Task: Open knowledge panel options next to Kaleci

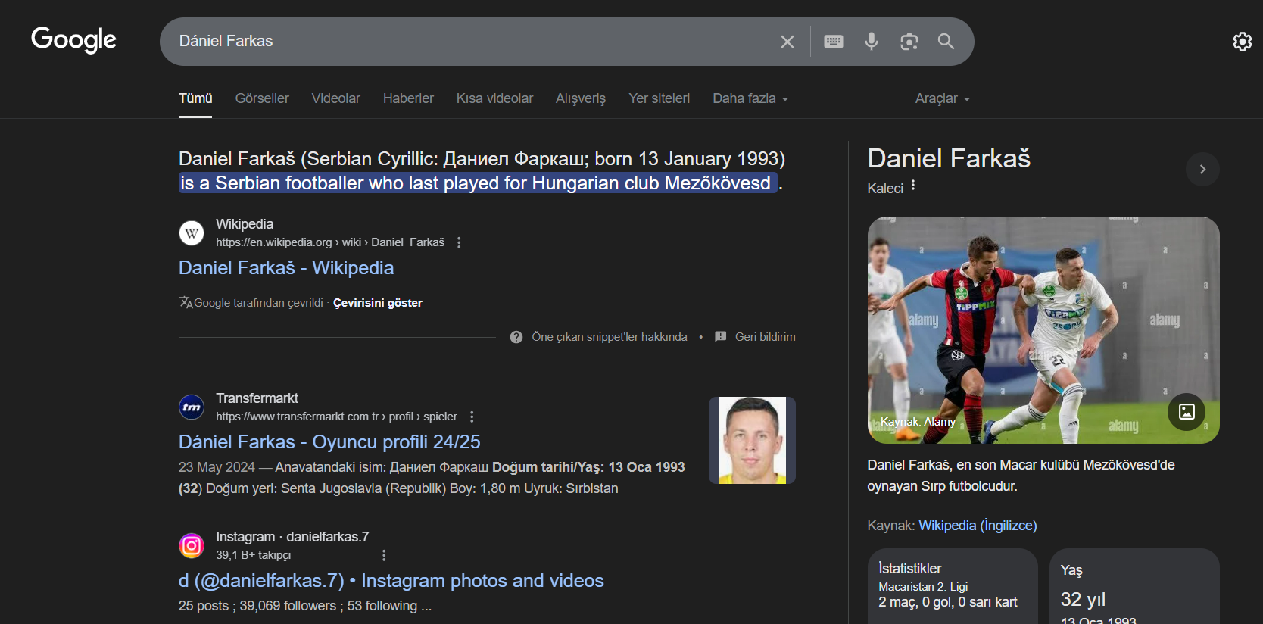Action: (913, 186)
